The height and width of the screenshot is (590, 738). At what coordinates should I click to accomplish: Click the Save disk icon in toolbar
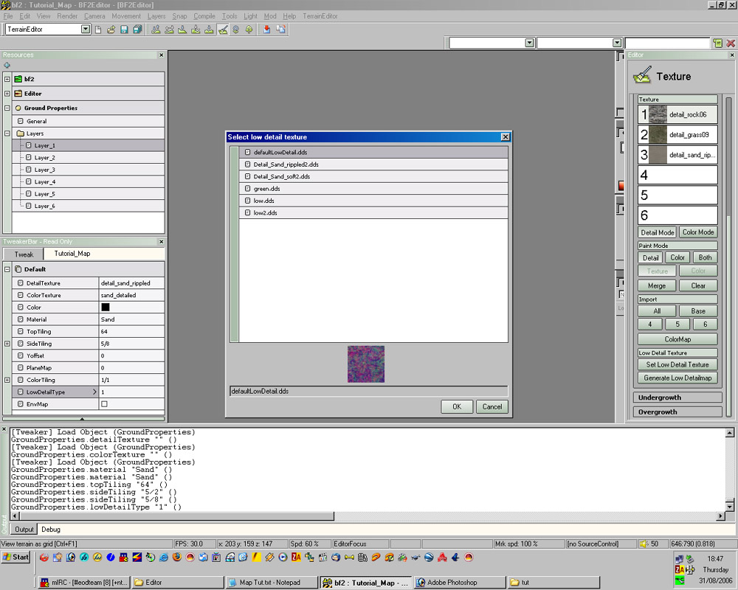point(124,29)
